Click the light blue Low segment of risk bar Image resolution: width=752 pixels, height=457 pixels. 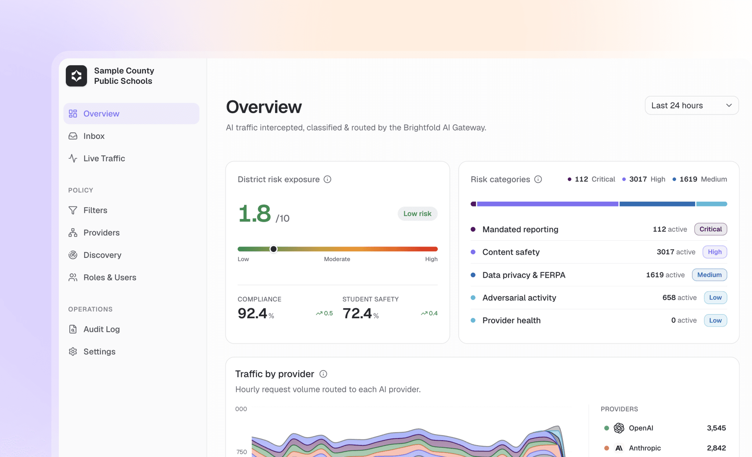tap(712, 204)
